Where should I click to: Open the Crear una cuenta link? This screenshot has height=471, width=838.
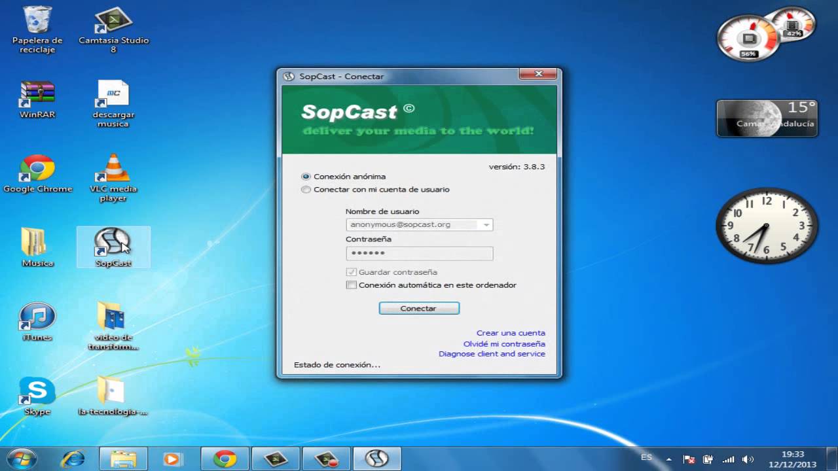point(511,333)
